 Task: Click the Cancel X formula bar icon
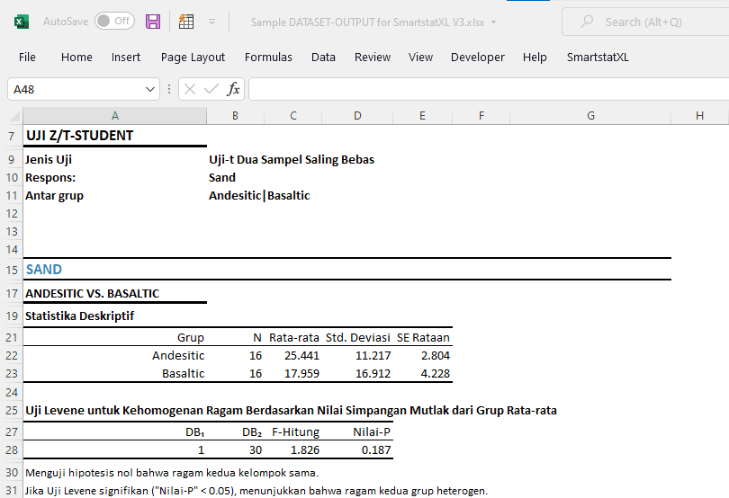pos(191,89)
